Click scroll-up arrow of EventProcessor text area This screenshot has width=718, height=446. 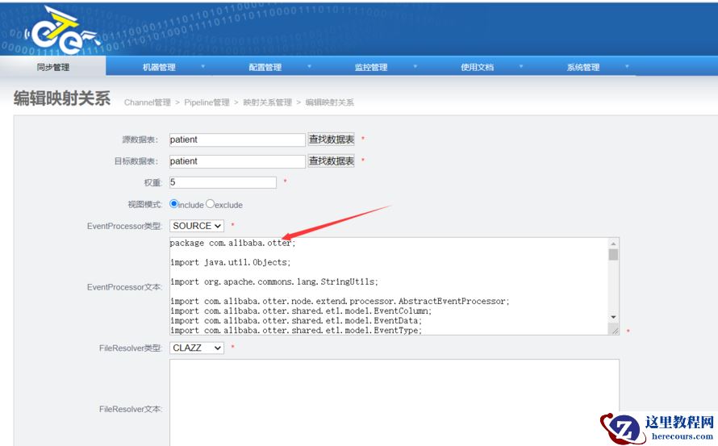click(613, 243)
